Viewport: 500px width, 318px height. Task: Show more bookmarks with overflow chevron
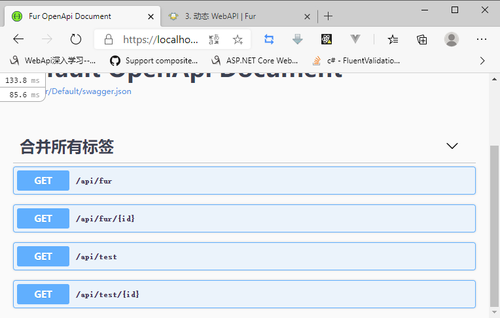[x=482, y=61]
